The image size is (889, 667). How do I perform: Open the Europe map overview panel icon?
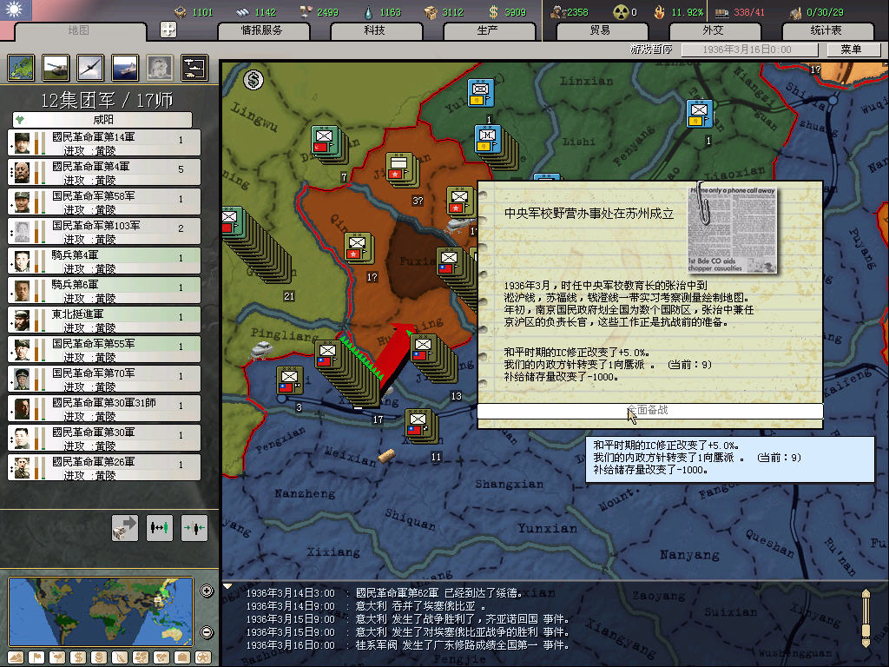pos(21,68)
